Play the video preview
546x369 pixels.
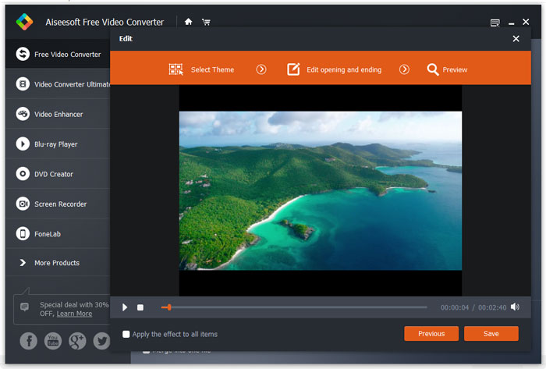pos(125,307)
